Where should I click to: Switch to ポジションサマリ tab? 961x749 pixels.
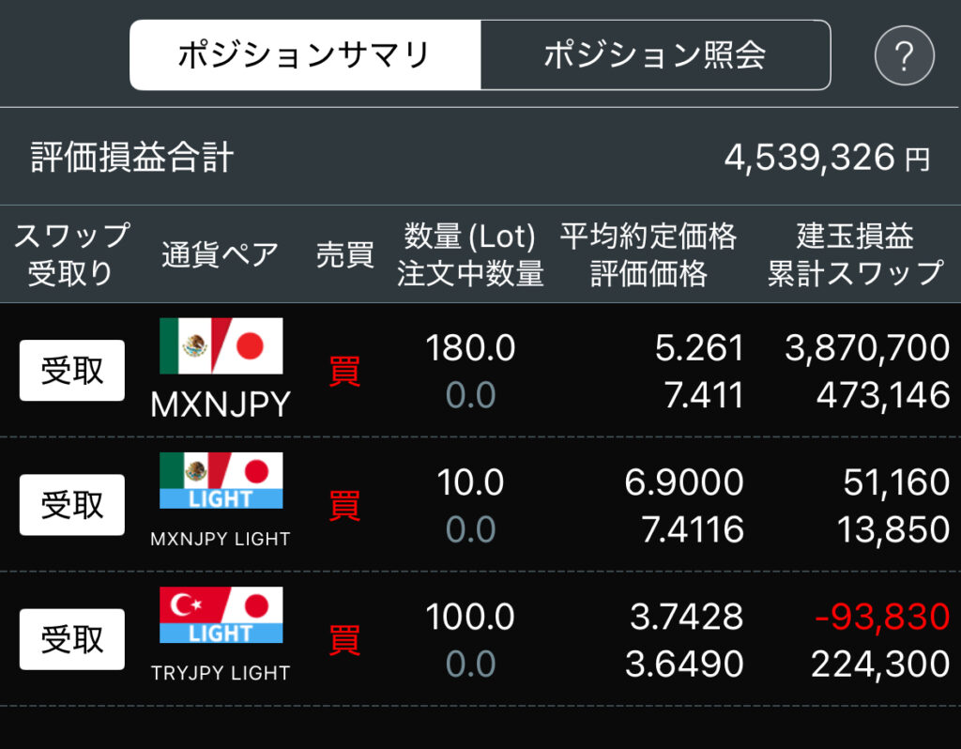pos(305,55)
